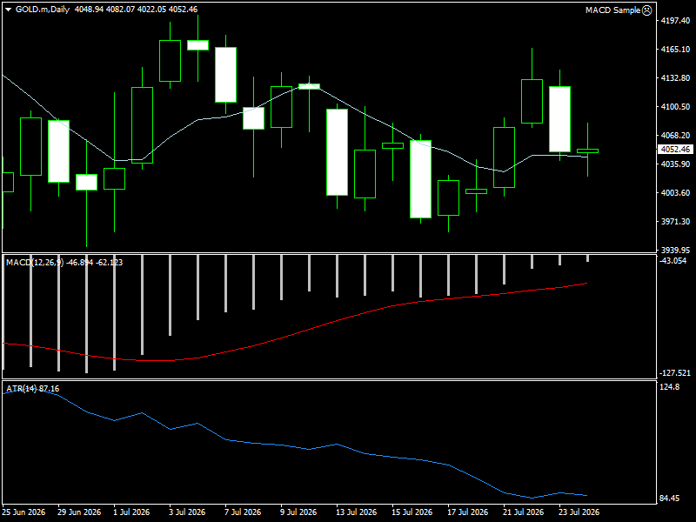The image size is (696, 522).
Task: Click the 13 Jul 2026 date label
Action: click(x=357, y=512)
